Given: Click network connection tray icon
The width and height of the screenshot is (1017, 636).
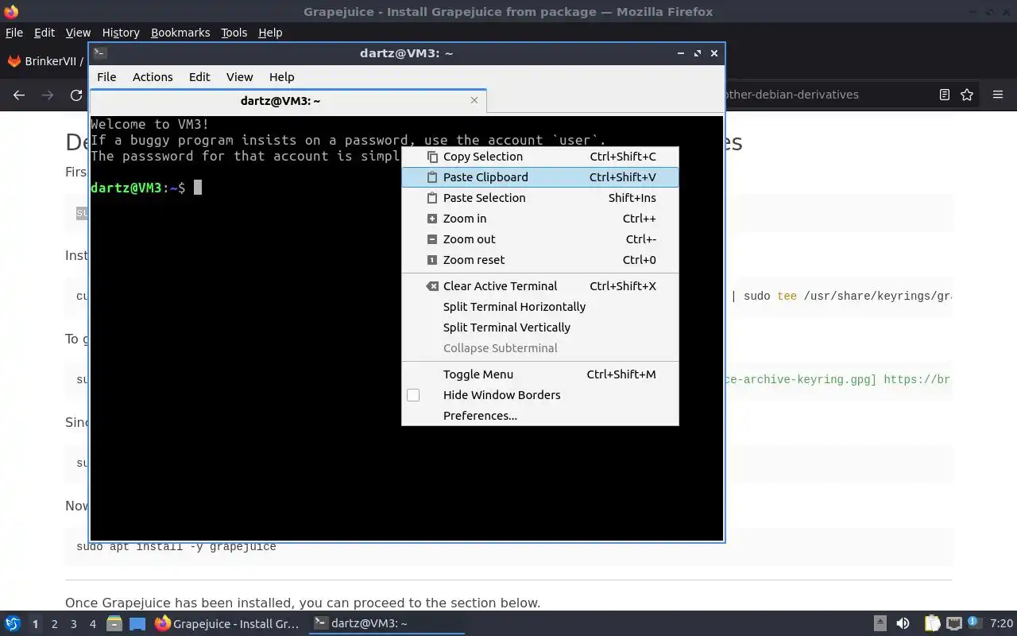Looking at the screenshot, I should point(953,623).
